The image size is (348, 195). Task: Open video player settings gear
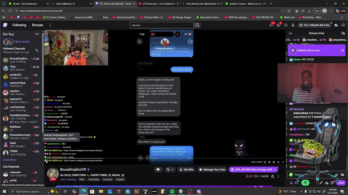point(274,162)
